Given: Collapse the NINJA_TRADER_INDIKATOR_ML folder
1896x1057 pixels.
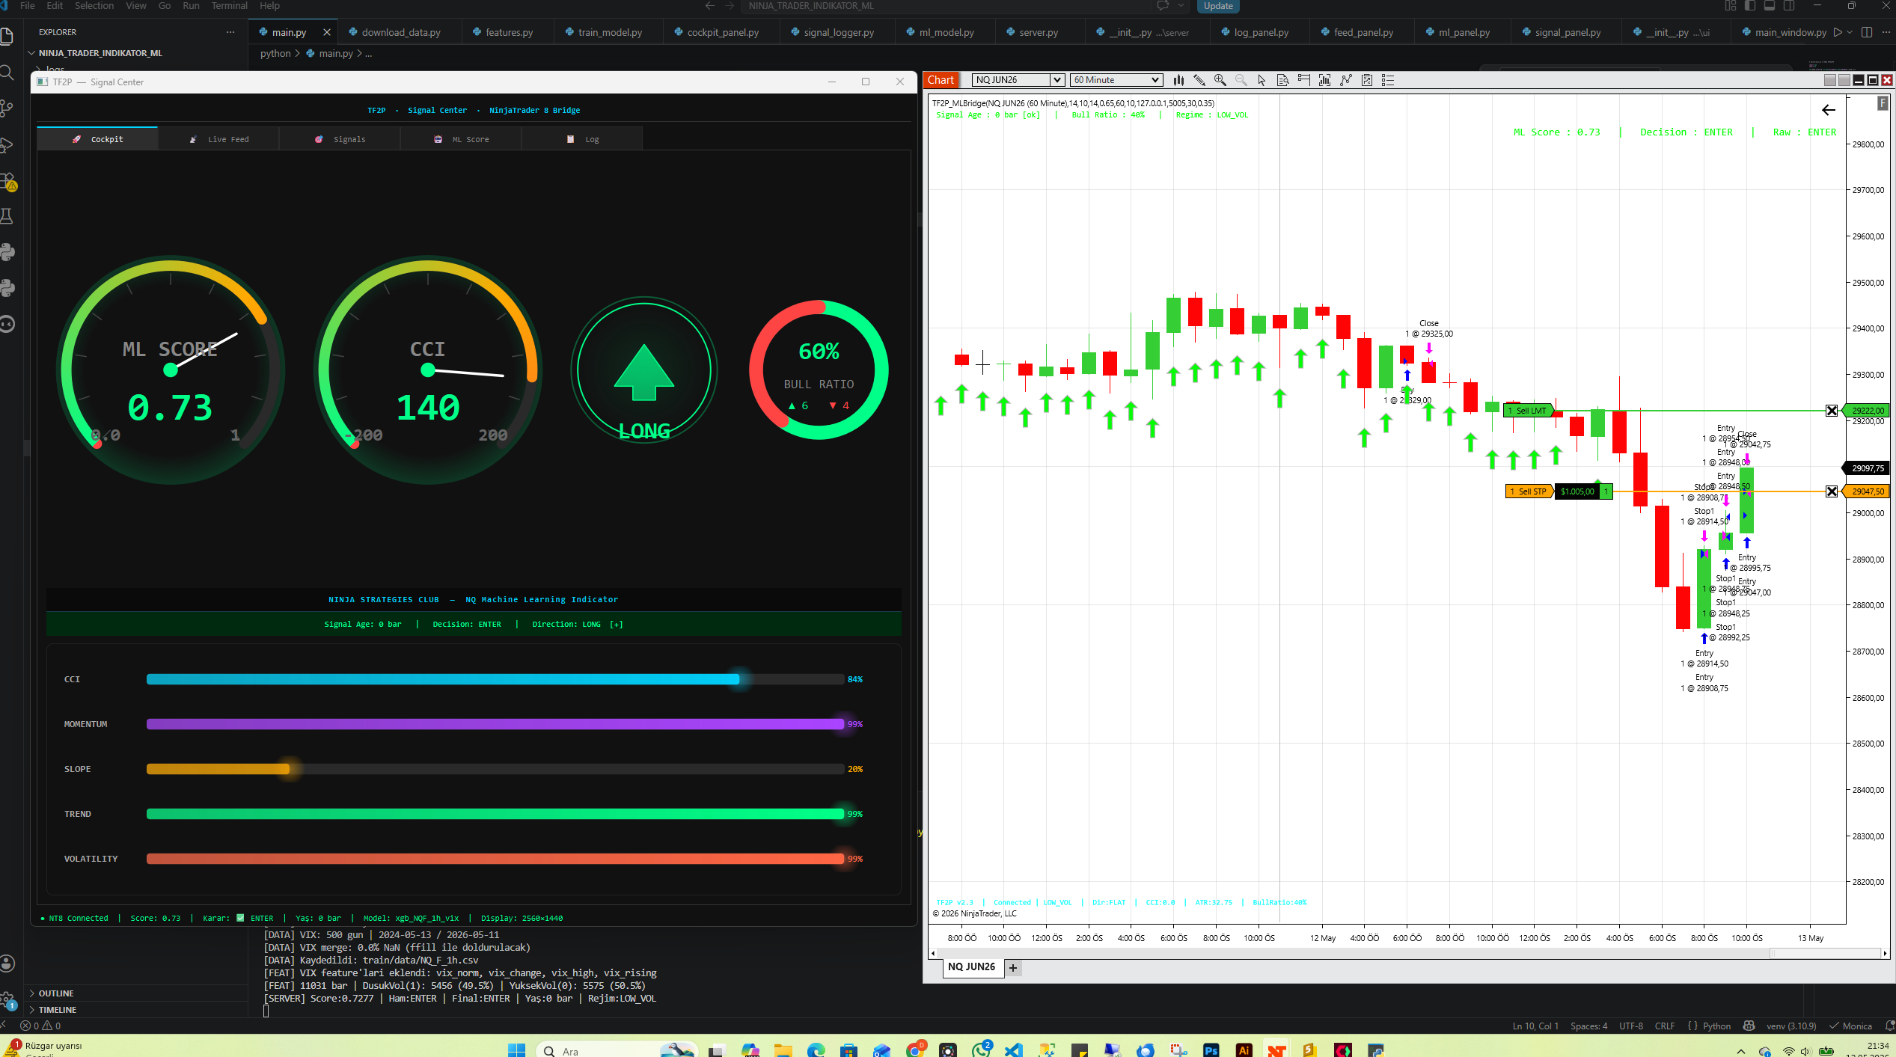Looking at the screenshot, I should pos(100,53).
